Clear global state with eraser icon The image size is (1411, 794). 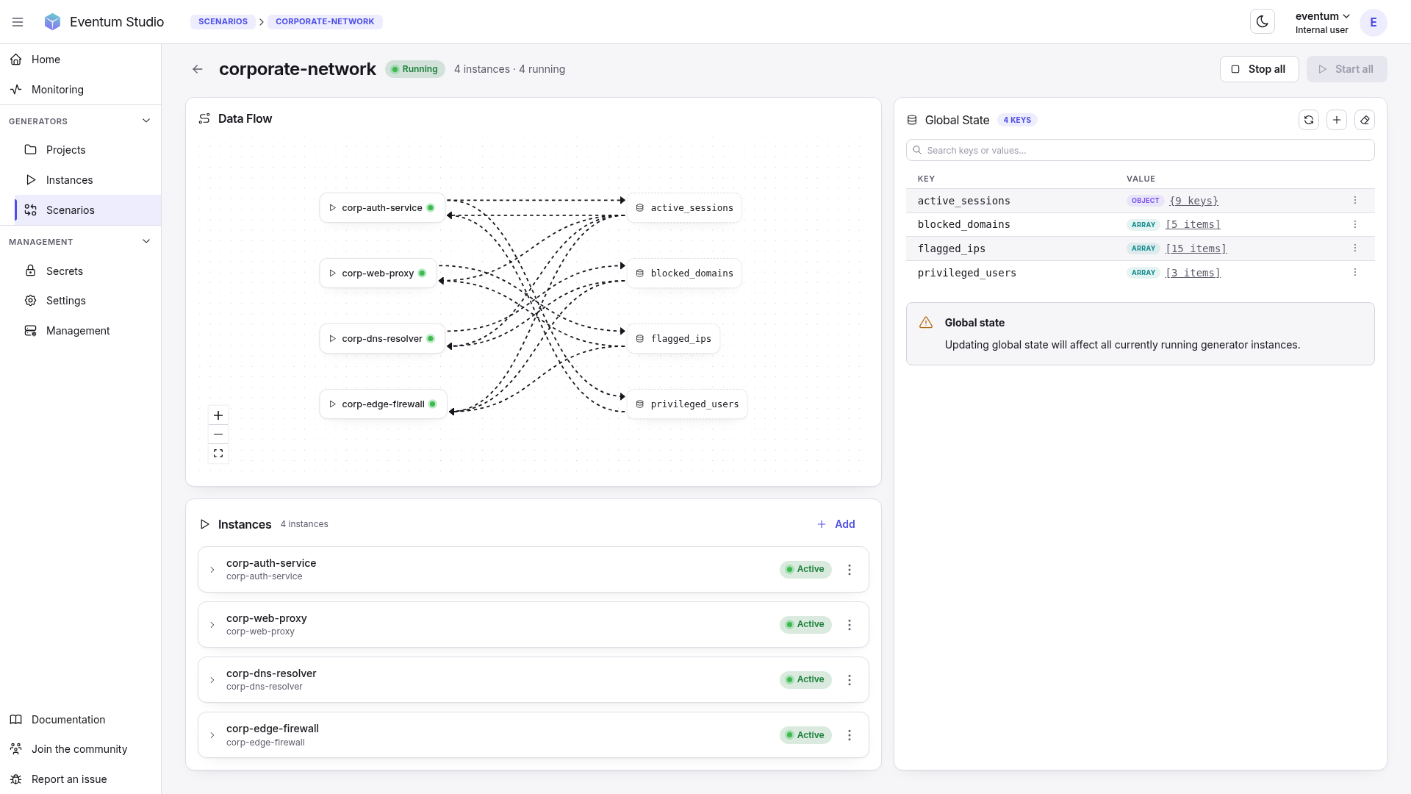(1365, 120)
